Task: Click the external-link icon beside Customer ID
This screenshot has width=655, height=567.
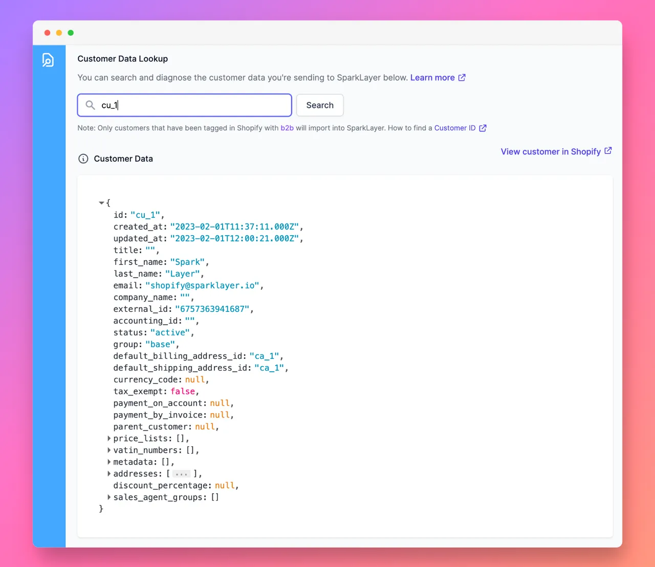Action: pyautogui.click(x=482, y=128)
